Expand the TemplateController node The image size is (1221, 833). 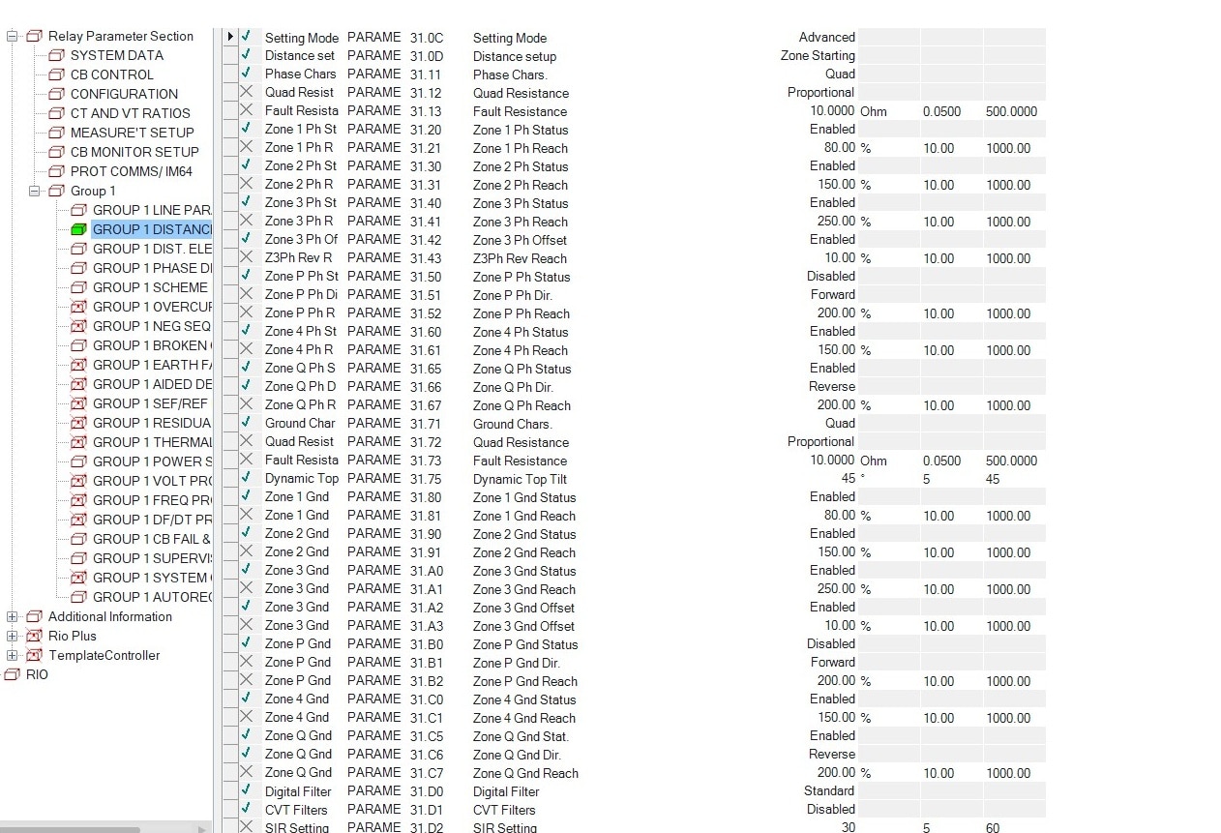[x=13, y=655]
